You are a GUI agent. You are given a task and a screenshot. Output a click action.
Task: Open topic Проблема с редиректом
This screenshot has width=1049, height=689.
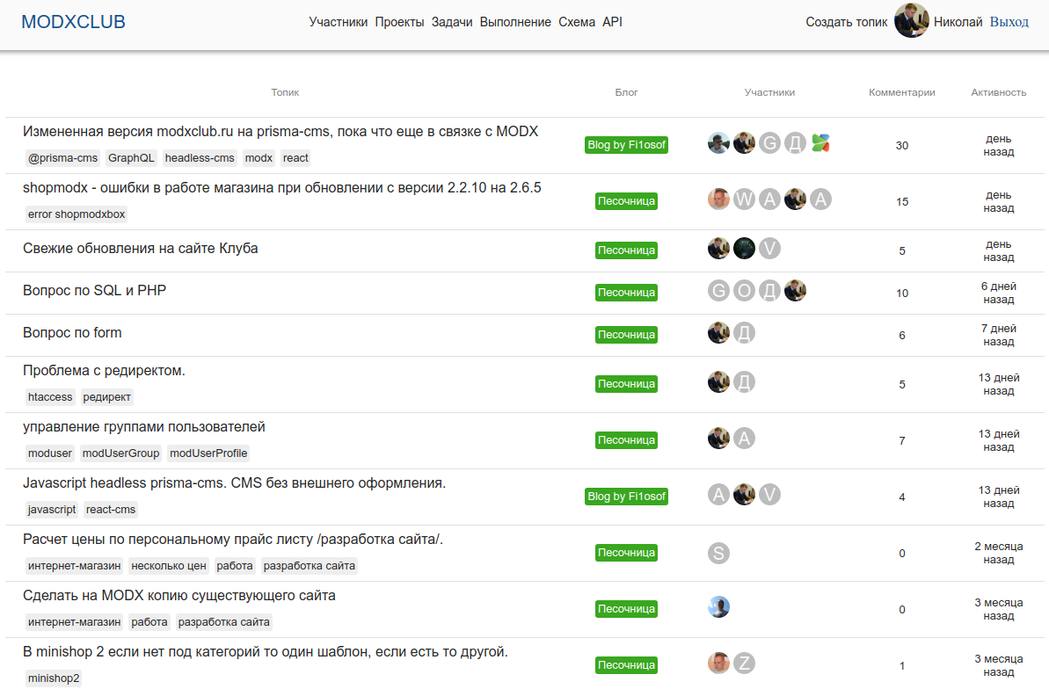(x=104, y=371)
